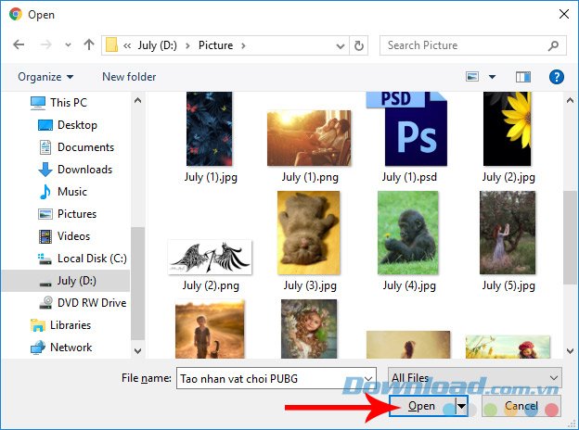Screen dimensions: 579x430
Task: Click the Search Picture field
Action: click(472, 45)
